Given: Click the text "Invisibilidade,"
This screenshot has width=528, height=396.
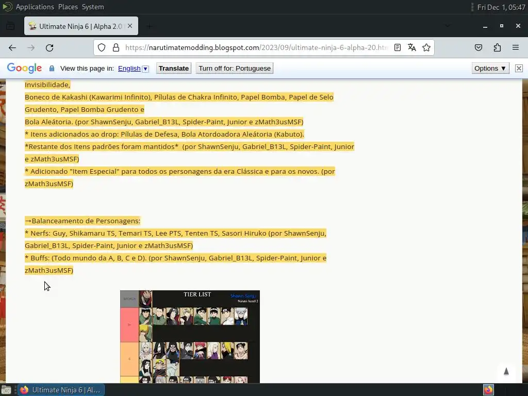Looking at the screenshot, I should point(47,85).
